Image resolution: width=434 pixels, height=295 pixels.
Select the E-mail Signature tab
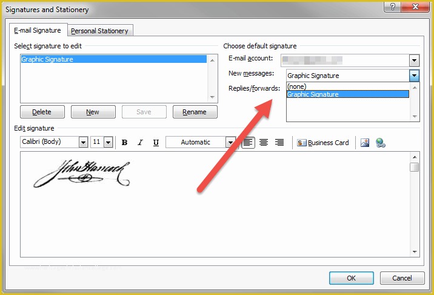[38, 30]
